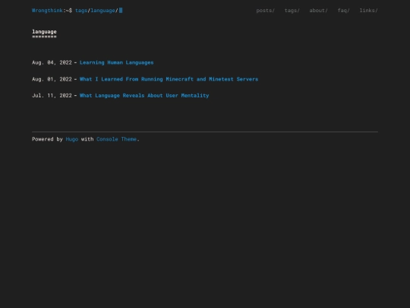Select date Aug. 04, 2022

click(52, 62)
